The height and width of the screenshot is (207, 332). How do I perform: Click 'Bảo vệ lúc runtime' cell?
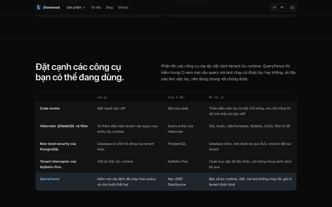[x=250, y=182]
